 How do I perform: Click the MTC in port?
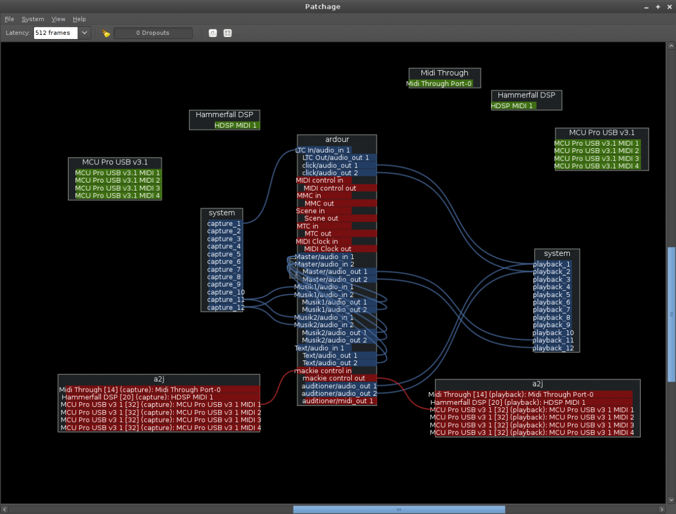[x=323, y=226]
